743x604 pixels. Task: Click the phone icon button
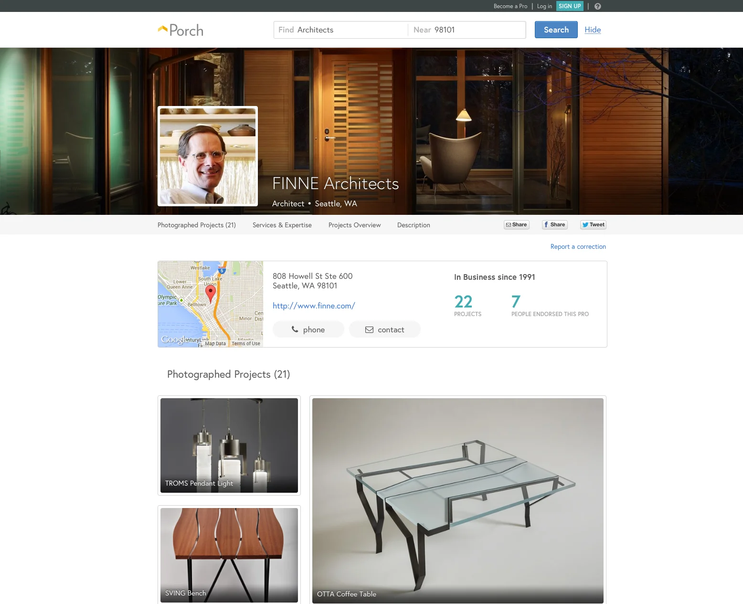pyautogui.click(x=308, y=329)
